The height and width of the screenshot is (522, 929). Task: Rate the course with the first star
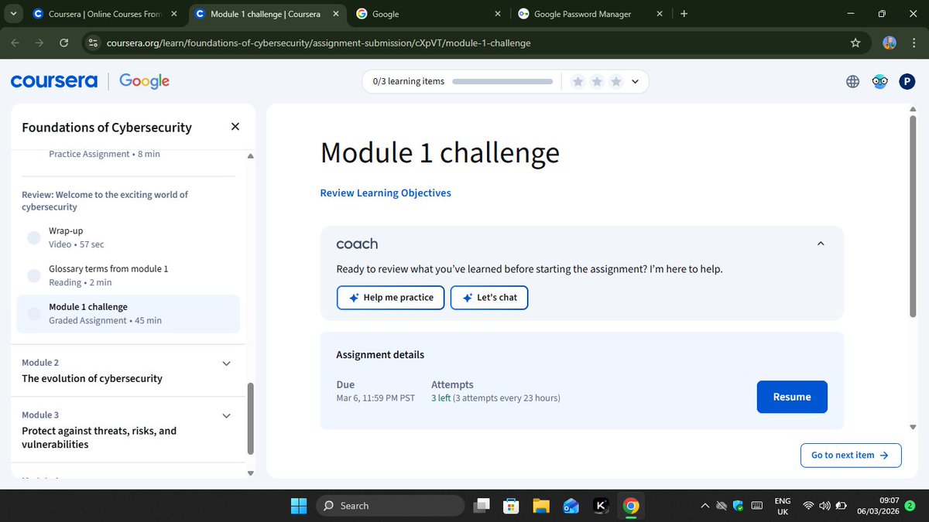[578, 81]
